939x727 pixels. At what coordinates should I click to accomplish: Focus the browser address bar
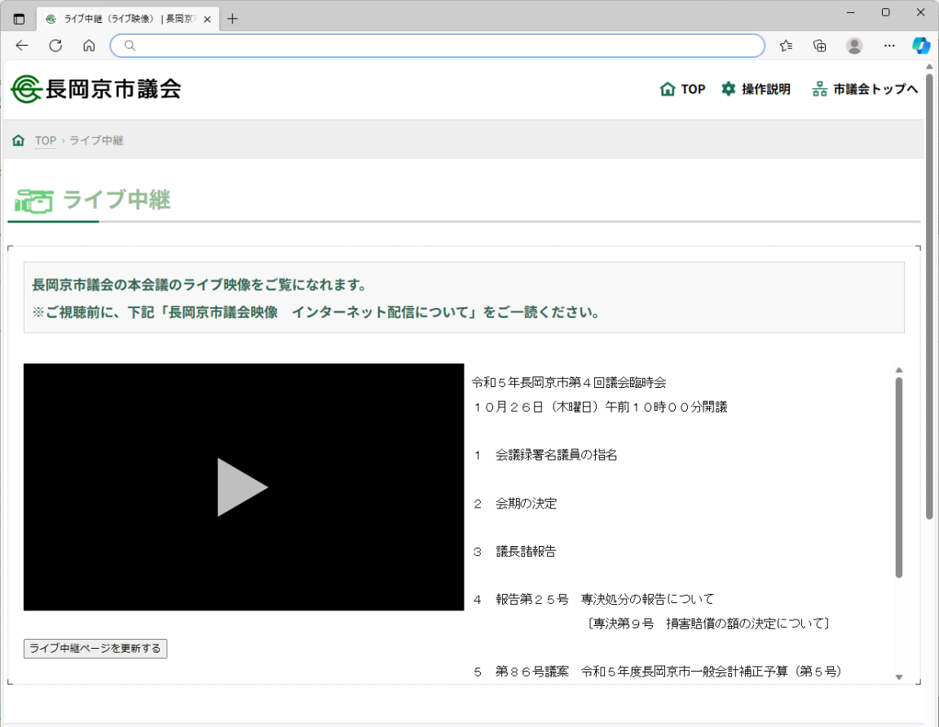tap(437, 46)
